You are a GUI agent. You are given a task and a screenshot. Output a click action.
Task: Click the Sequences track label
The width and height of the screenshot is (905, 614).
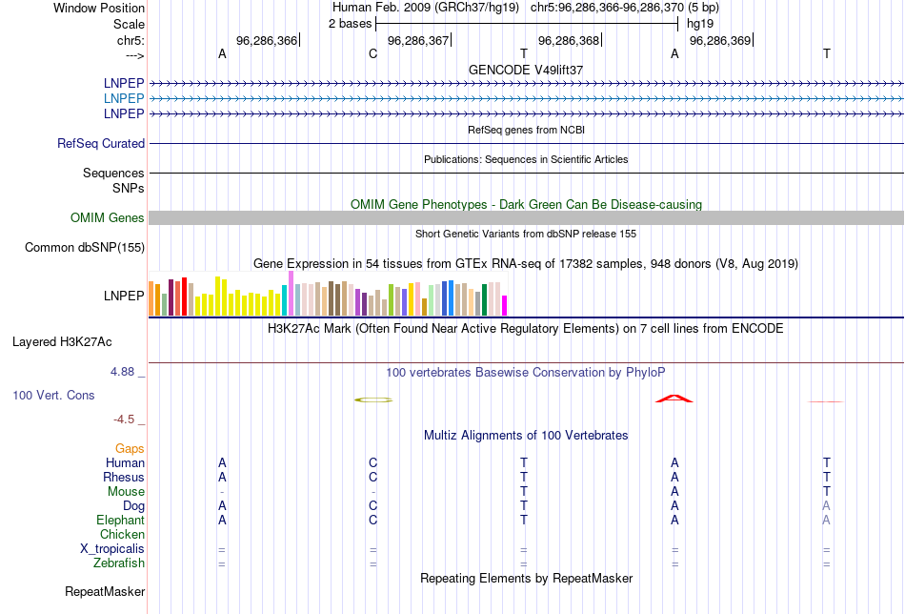(113, 173)
